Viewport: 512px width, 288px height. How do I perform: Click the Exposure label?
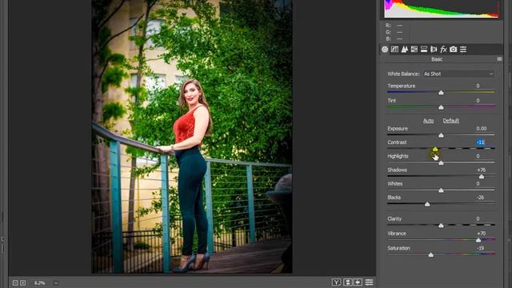(x=398, y=129)
